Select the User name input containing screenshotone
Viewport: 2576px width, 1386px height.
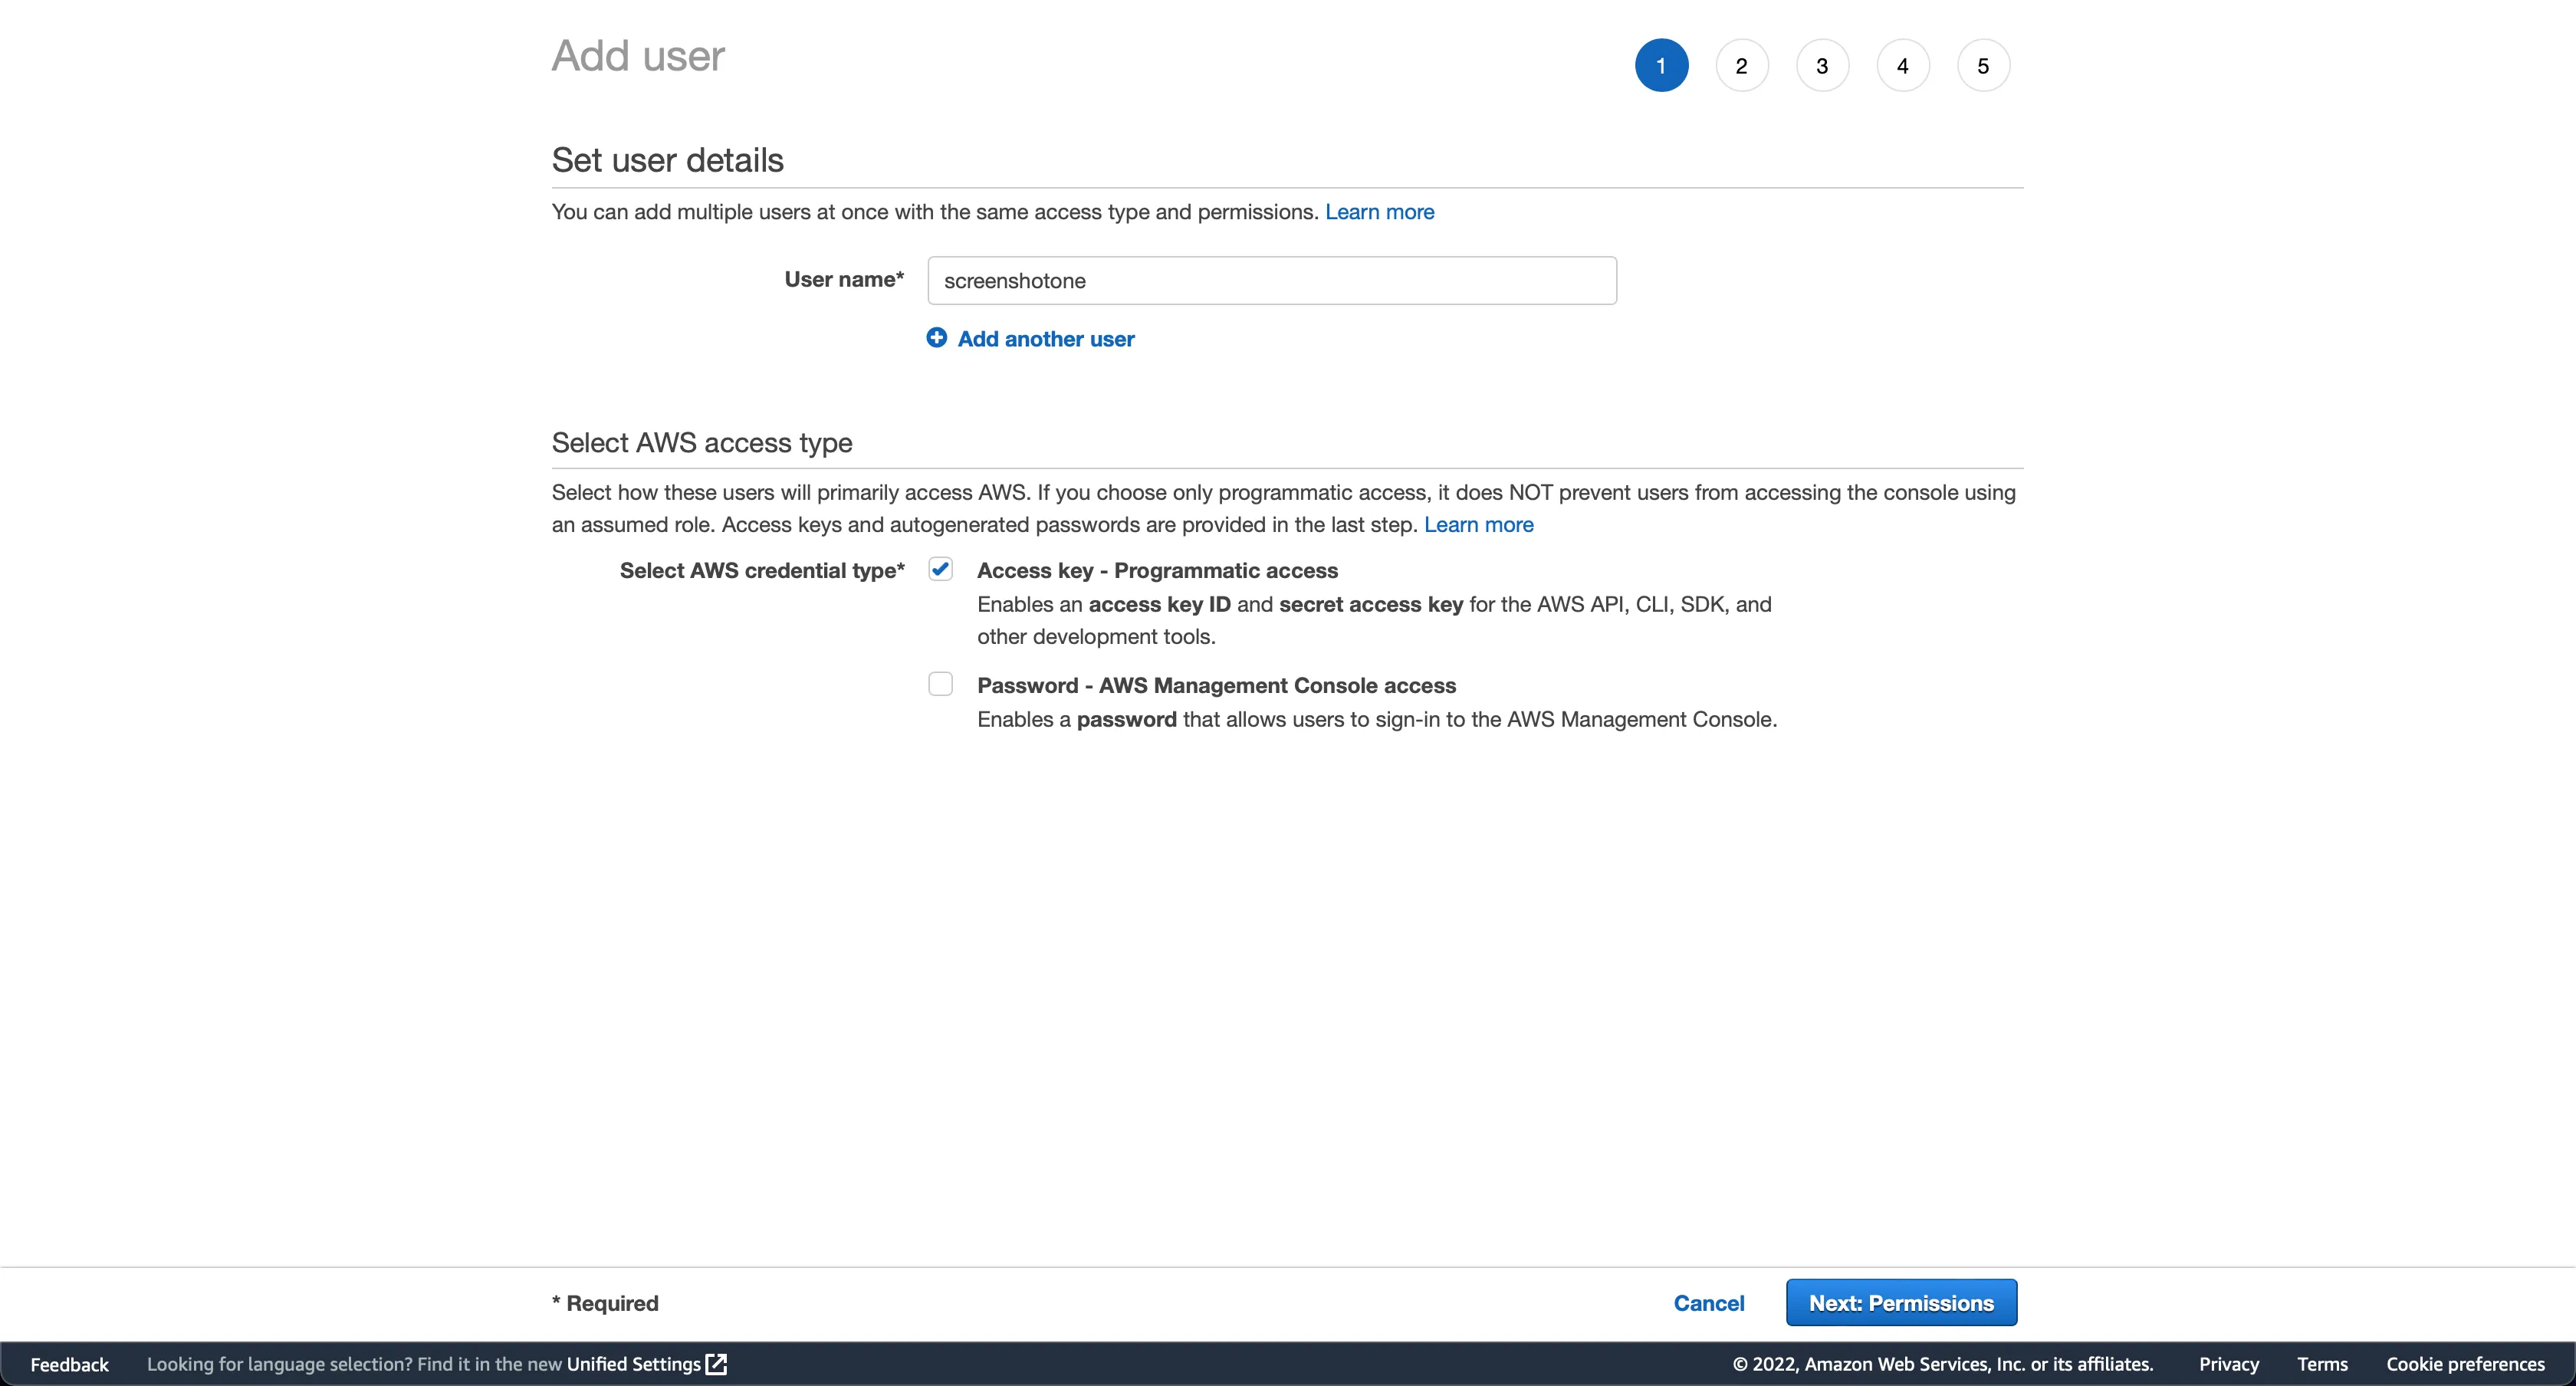1271,280
